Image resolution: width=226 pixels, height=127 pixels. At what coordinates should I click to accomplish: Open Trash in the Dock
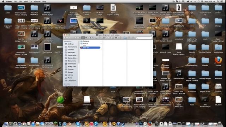click(x=220, y=123)
